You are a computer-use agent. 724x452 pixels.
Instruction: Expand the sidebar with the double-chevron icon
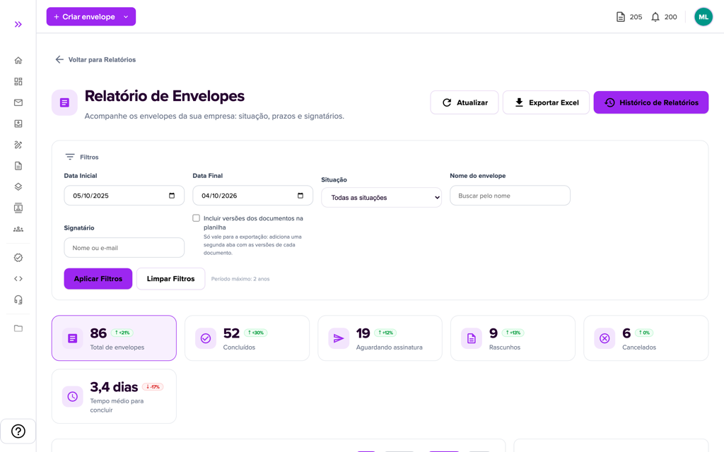click(18, 25)
